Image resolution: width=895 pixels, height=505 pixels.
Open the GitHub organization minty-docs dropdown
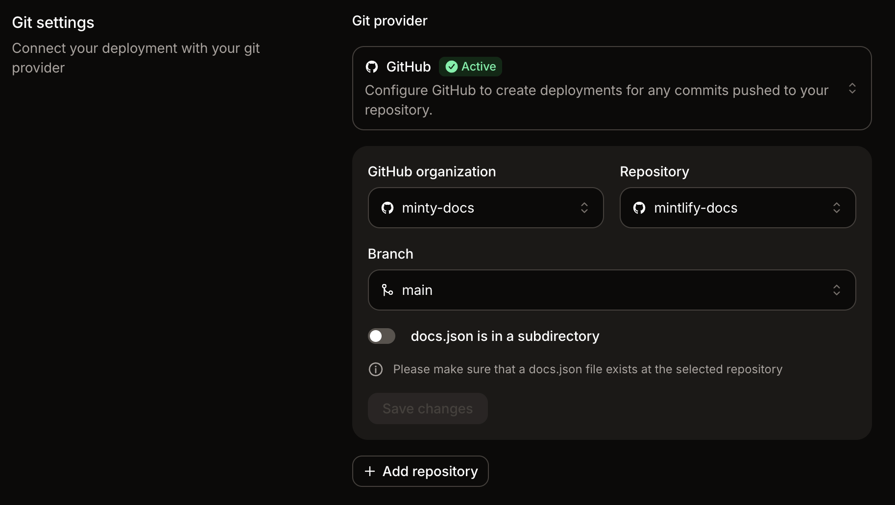click(x=485, y=208)
